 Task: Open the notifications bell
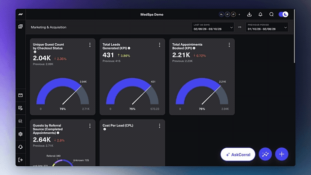(260, 14)
